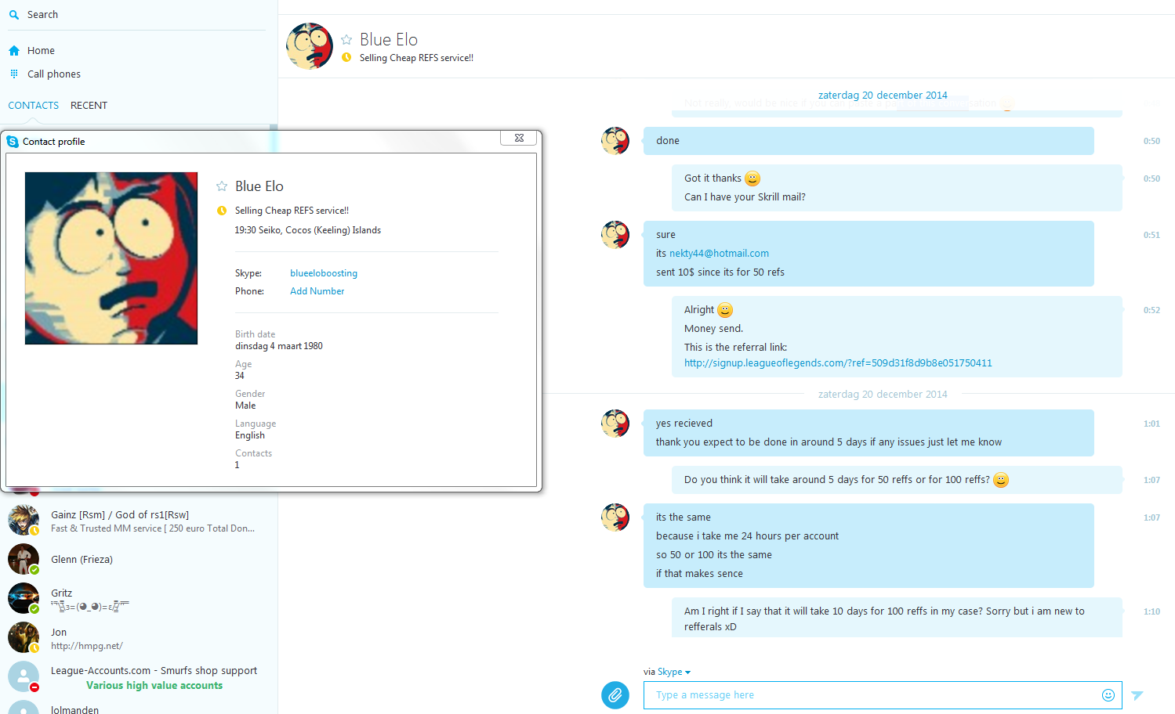
Task: Click Gritz contact avatar
Action: point(24,598)
